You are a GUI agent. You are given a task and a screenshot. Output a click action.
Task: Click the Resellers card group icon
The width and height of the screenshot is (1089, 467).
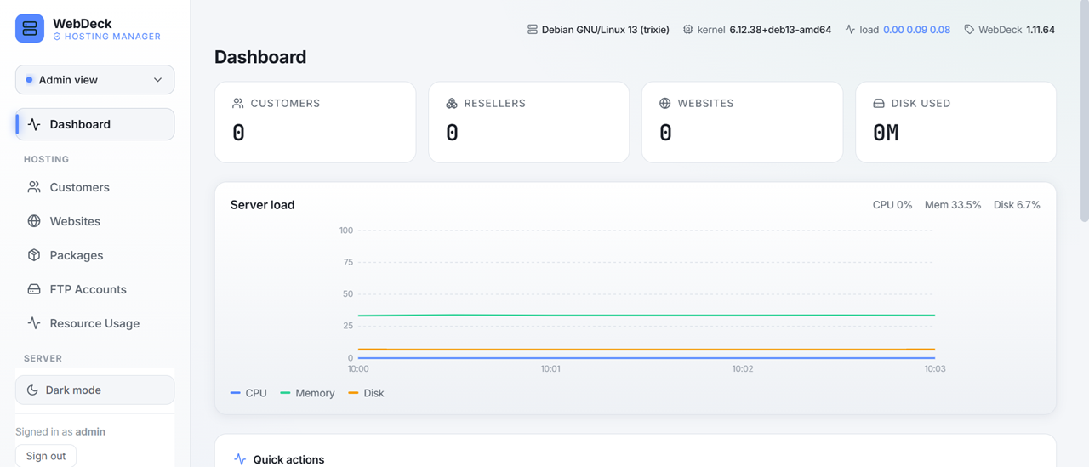[452, 103]
